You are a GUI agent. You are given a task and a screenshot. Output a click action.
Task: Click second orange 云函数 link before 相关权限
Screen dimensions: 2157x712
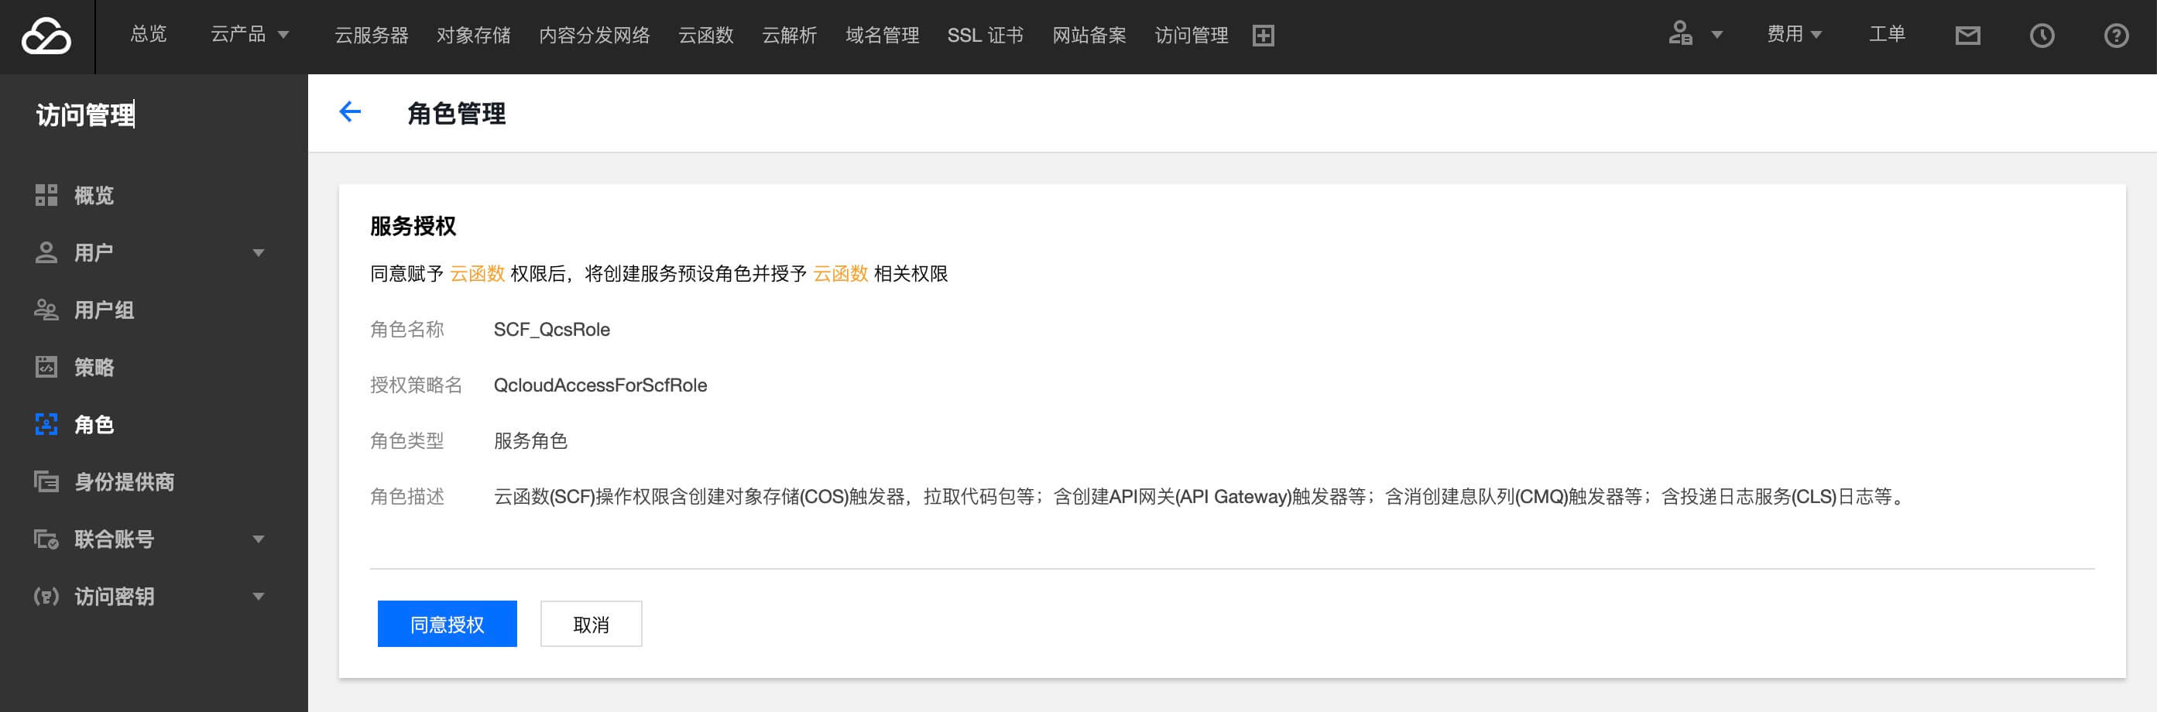point(841,274)
